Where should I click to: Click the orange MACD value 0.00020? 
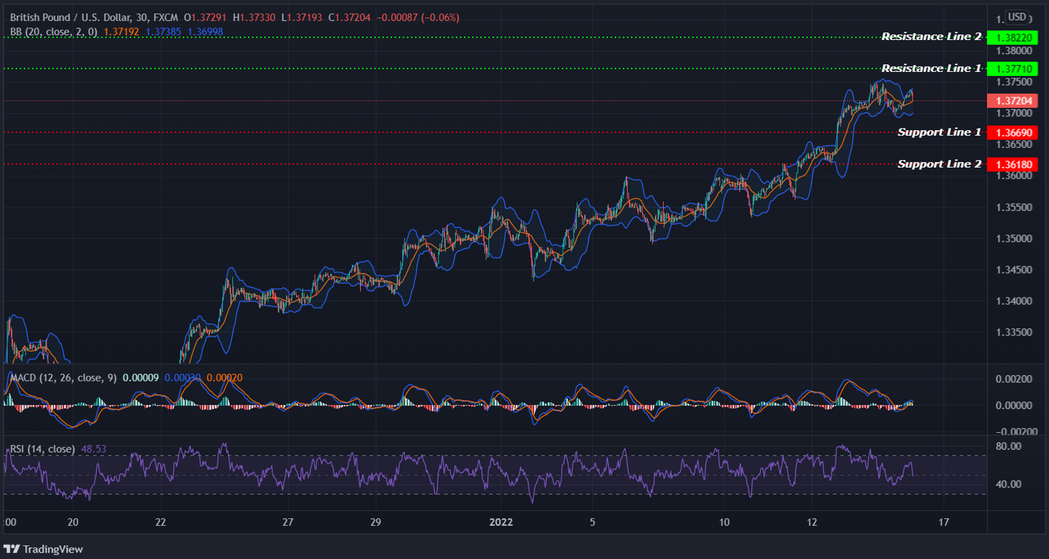226,377
